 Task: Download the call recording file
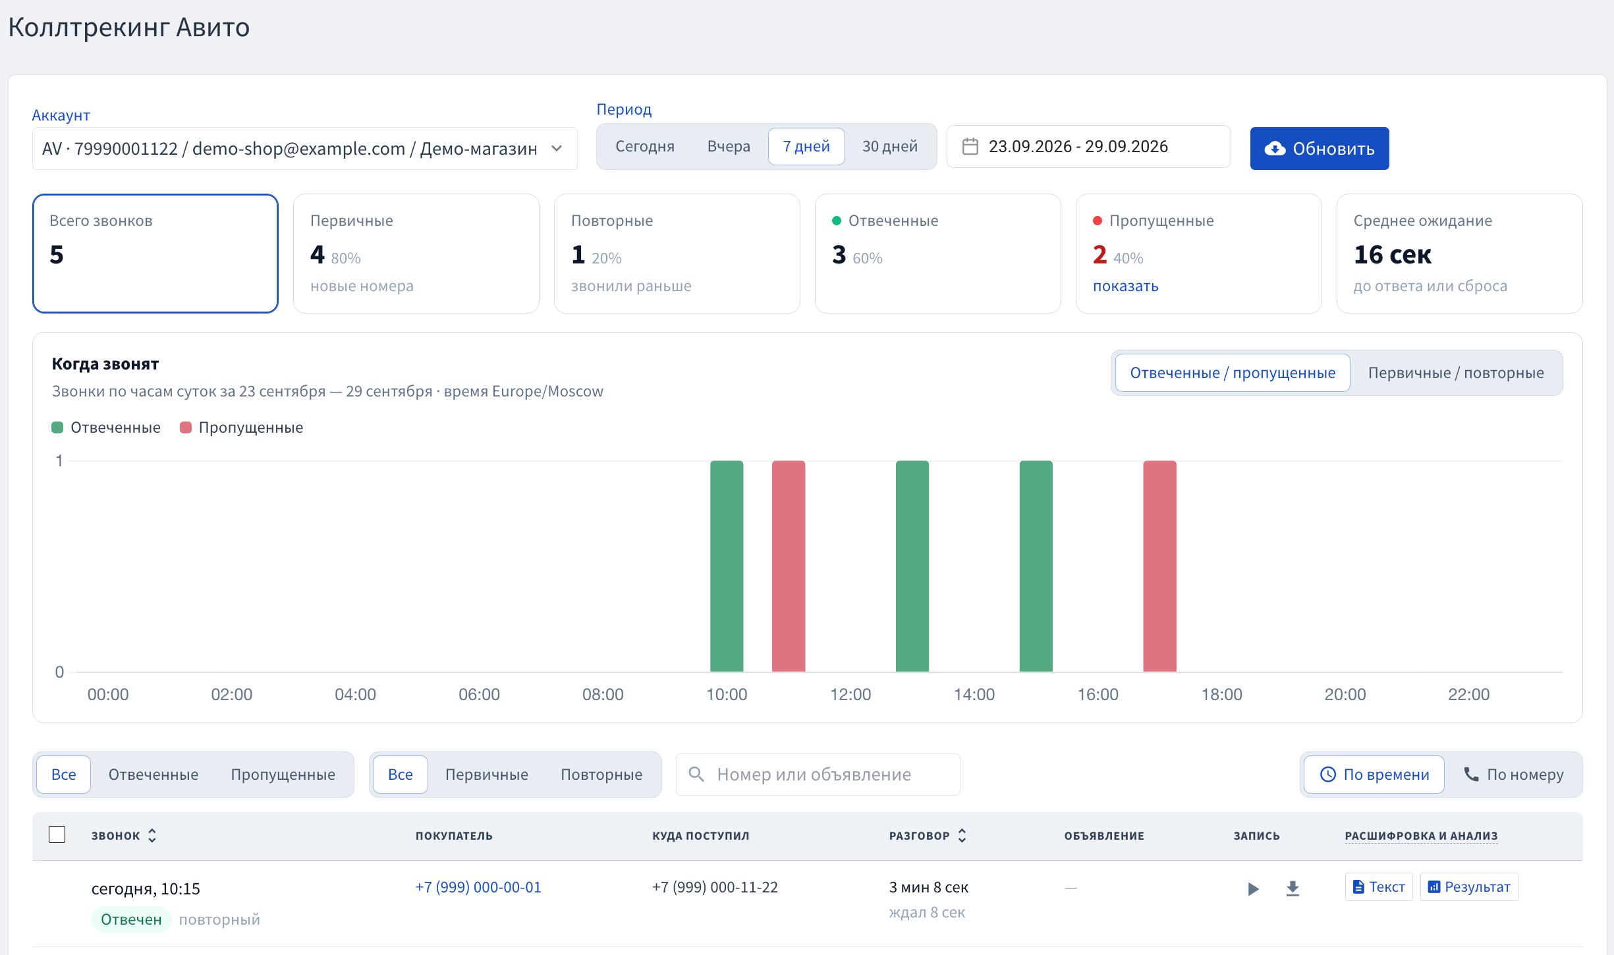[1293, 888]
